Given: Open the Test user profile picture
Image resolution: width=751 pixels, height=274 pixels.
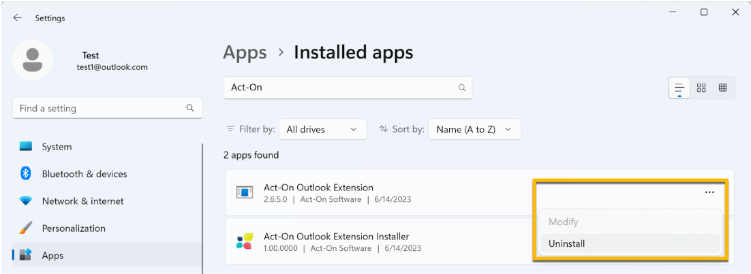Looking at the screenshot, I should point(33,60).
